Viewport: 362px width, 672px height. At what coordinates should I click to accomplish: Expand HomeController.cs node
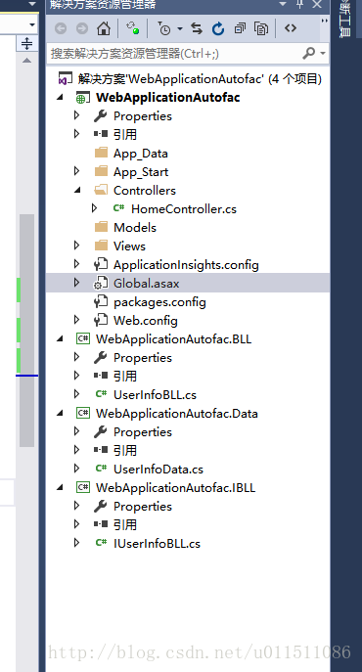(x=94, y=208)
